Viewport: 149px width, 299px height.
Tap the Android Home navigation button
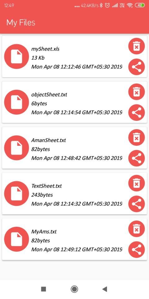74,289
